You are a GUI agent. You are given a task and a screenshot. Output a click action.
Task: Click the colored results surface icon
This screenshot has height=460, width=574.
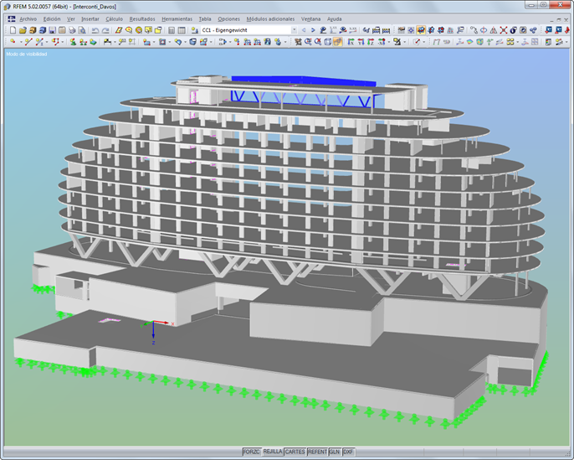[x=469, y=42]
